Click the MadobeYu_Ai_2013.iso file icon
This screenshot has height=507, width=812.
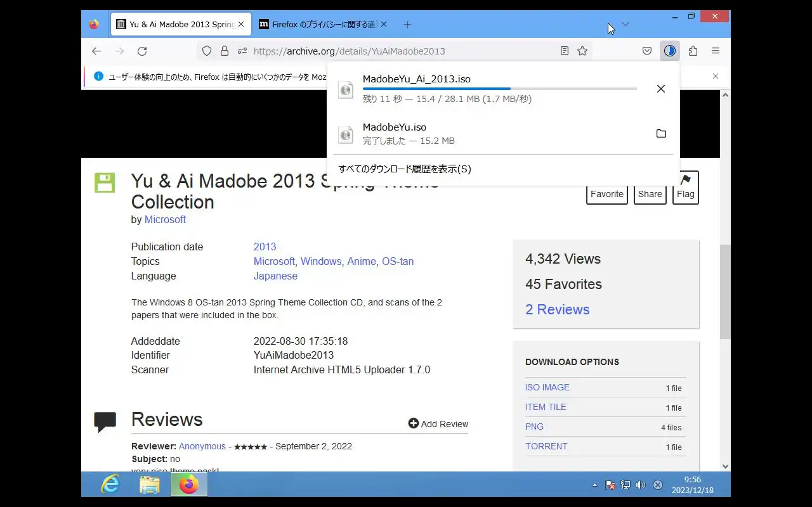pyautogui.click(x=346, y=89)
